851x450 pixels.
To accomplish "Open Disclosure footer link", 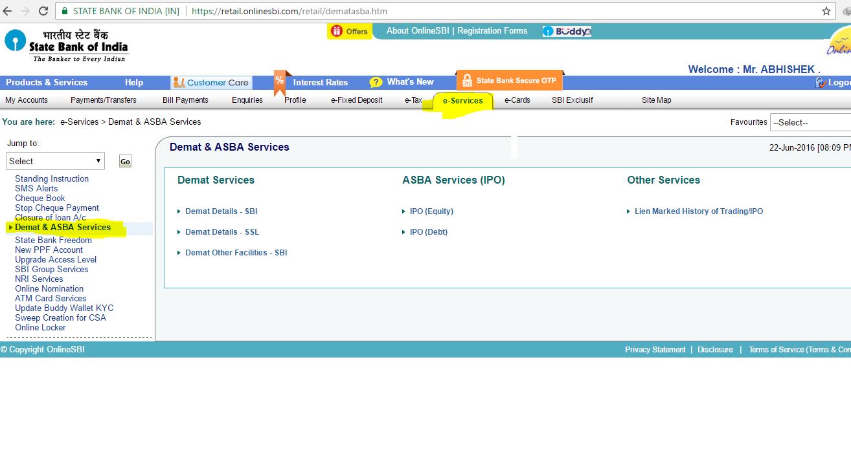I will point(715,350).
